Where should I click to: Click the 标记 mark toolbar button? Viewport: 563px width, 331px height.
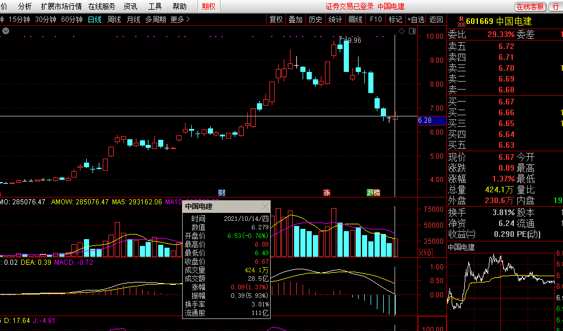395,19
